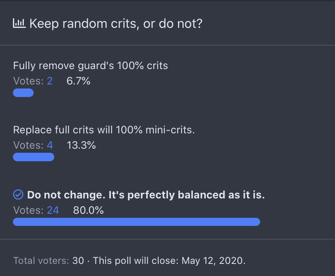This screenshot has width=335, height=276.
Task: Click the 80.0% result bar
Action: click(x=136, y=222)
